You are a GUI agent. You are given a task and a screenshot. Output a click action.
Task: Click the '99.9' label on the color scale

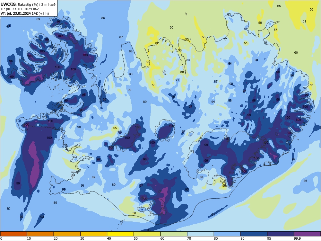tap(297, 238)
